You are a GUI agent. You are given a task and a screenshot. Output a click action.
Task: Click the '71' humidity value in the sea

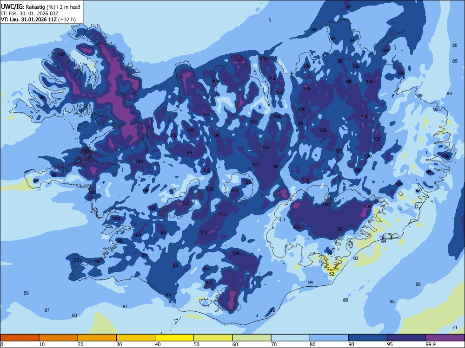pos(455,327)
